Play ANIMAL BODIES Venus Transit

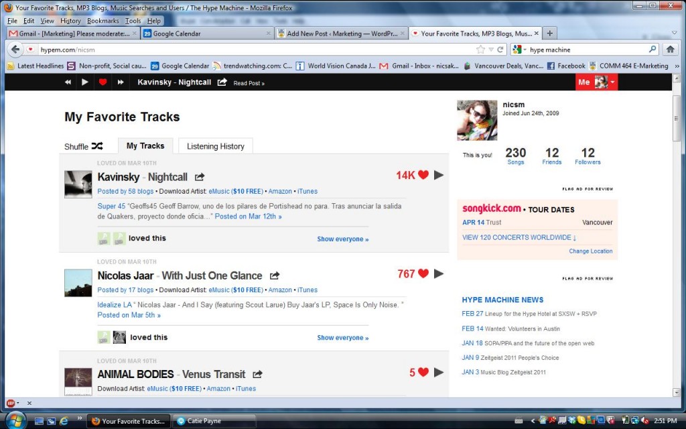click(x=438, y=372)
